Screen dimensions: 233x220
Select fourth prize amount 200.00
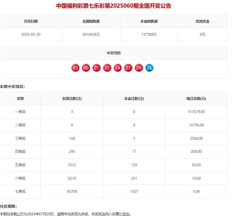pyautogui.click(x=196, y=152)
